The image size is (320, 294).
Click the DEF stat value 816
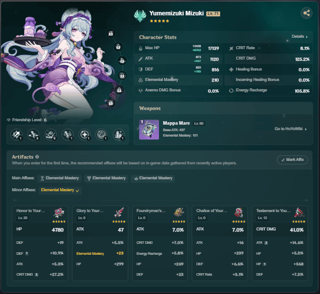tap(215, 70)
